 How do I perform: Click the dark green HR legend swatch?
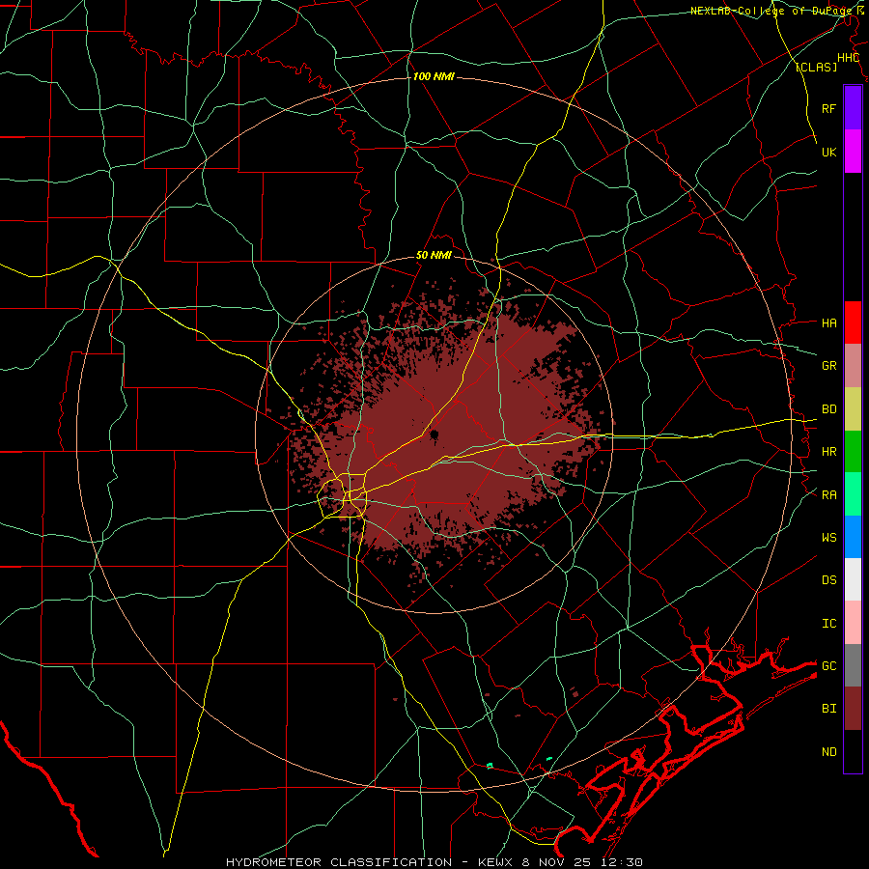pyautogui.click(x=853, y=452)
